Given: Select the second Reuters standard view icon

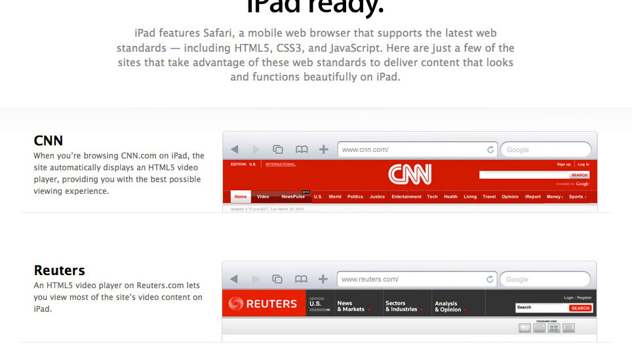Looking at the screenshot, I should click(x=540, y=328).
